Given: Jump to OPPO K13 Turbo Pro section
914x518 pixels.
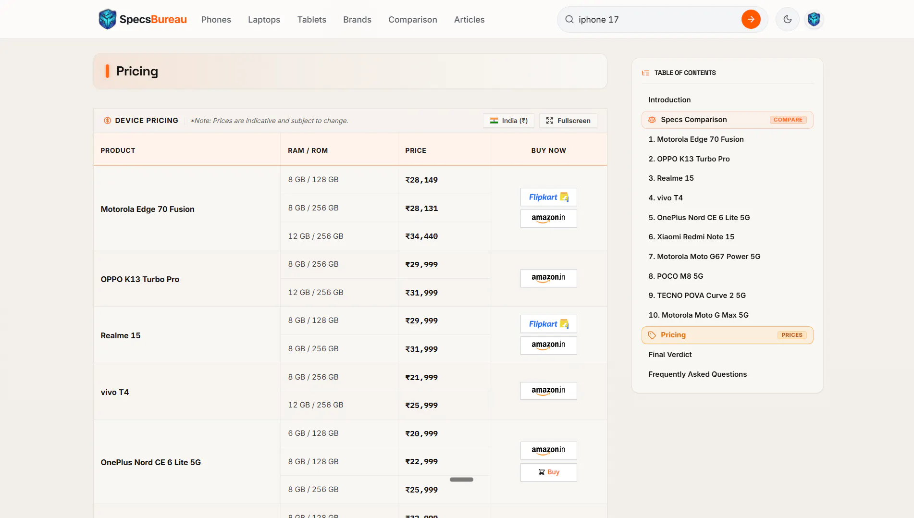Looking at the screenshot, I should click(689, 159).
